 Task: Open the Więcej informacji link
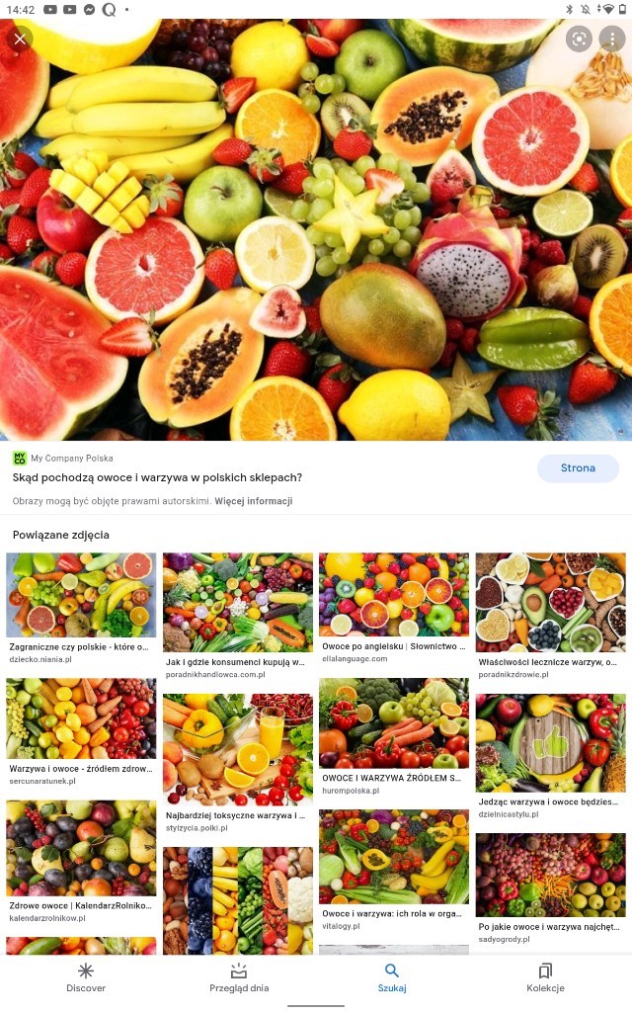(254, 501)
